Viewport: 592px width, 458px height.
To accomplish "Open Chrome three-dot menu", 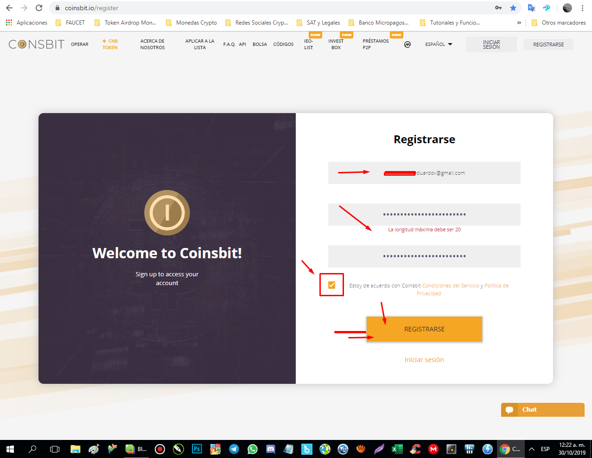I will click(x=582, y=8).
